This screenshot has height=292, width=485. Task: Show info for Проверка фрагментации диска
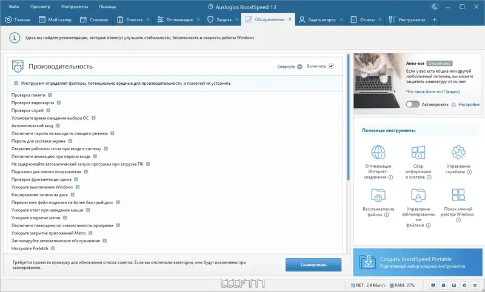tap(76, 179)
